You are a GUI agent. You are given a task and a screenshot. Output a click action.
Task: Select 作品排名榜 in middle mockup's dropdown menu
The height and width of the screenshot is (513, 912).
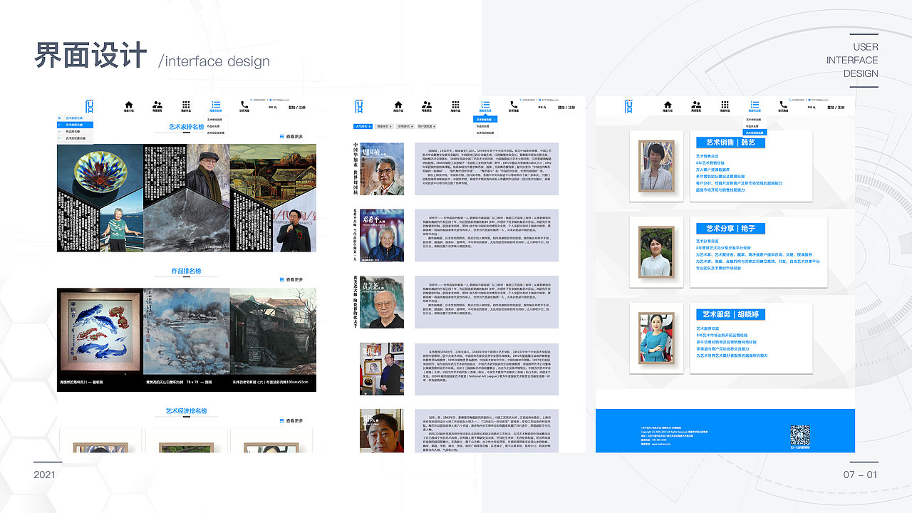tap(484, 126)
